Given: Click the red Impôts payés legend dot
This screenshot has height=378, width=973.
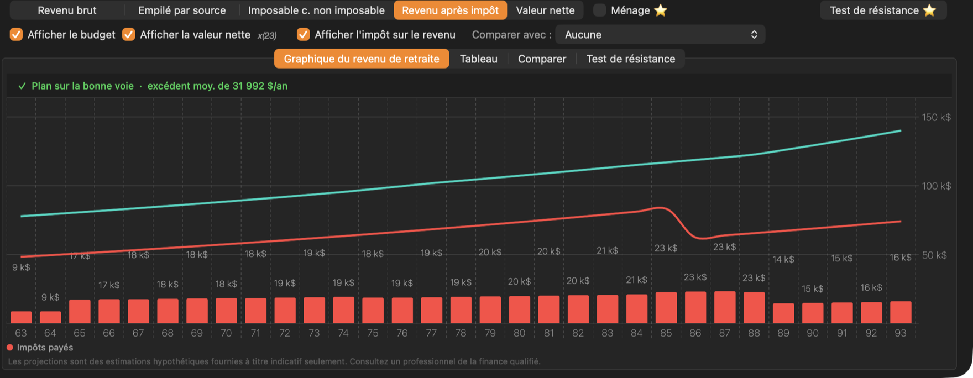Looking at the screenshot, I should (x=10, y=348).
